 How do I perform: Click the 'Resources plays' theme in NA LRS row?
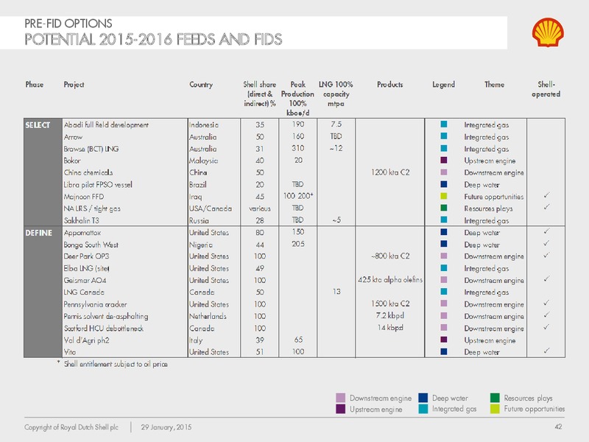point(488,208)
